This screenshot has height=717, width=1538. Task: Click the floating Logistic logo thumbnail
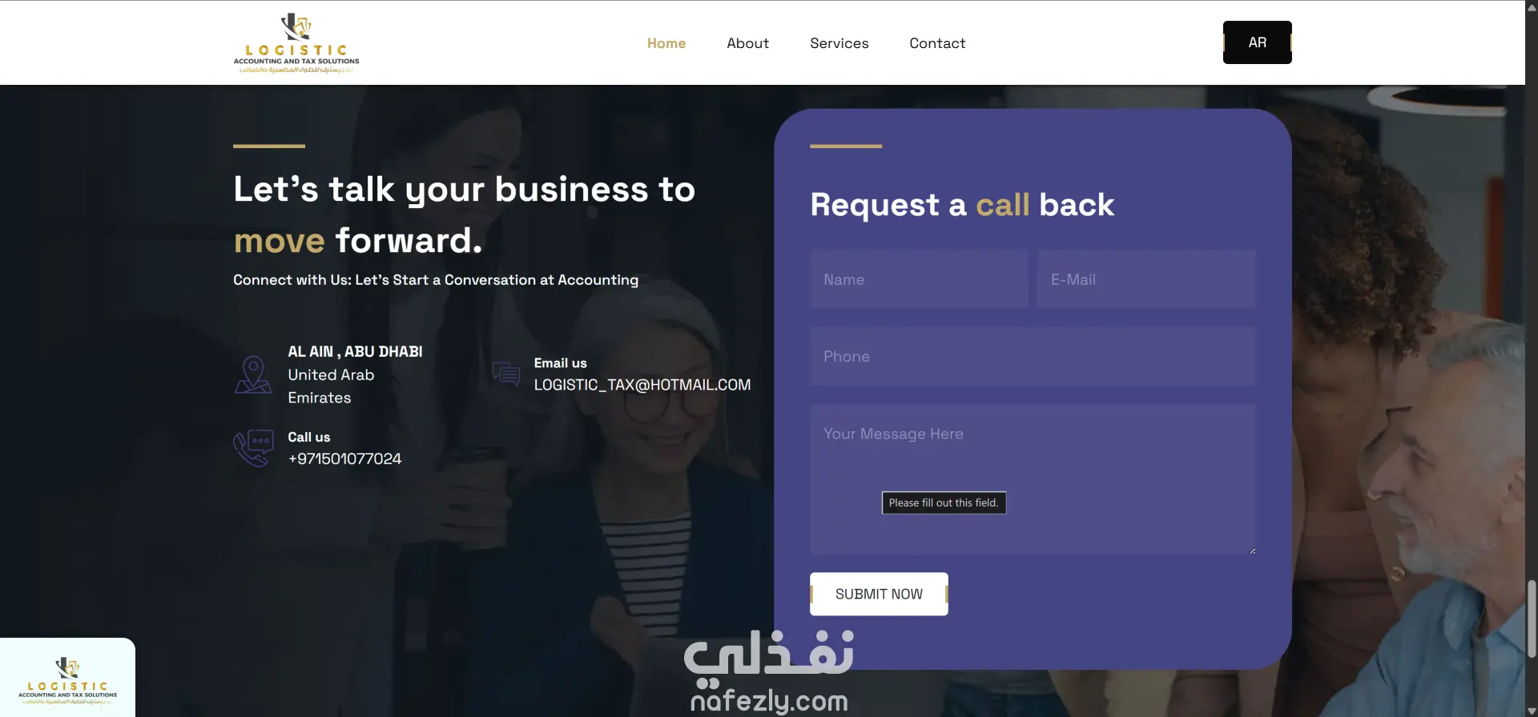coord(67,677)
